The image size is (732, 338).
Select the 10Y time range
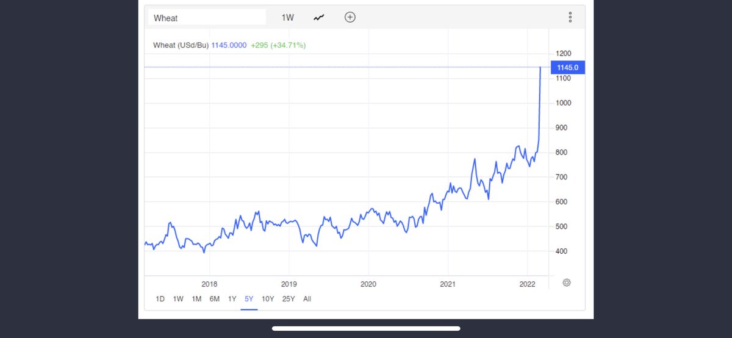[x=268, y=299]
